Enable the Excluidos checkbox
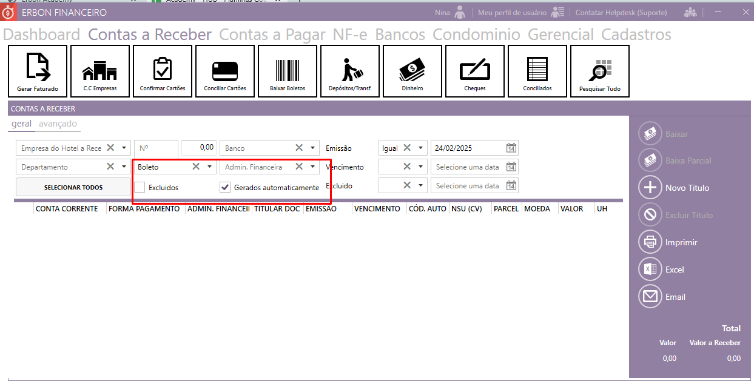This screenshot has width=754, height=387. point(140,188)
